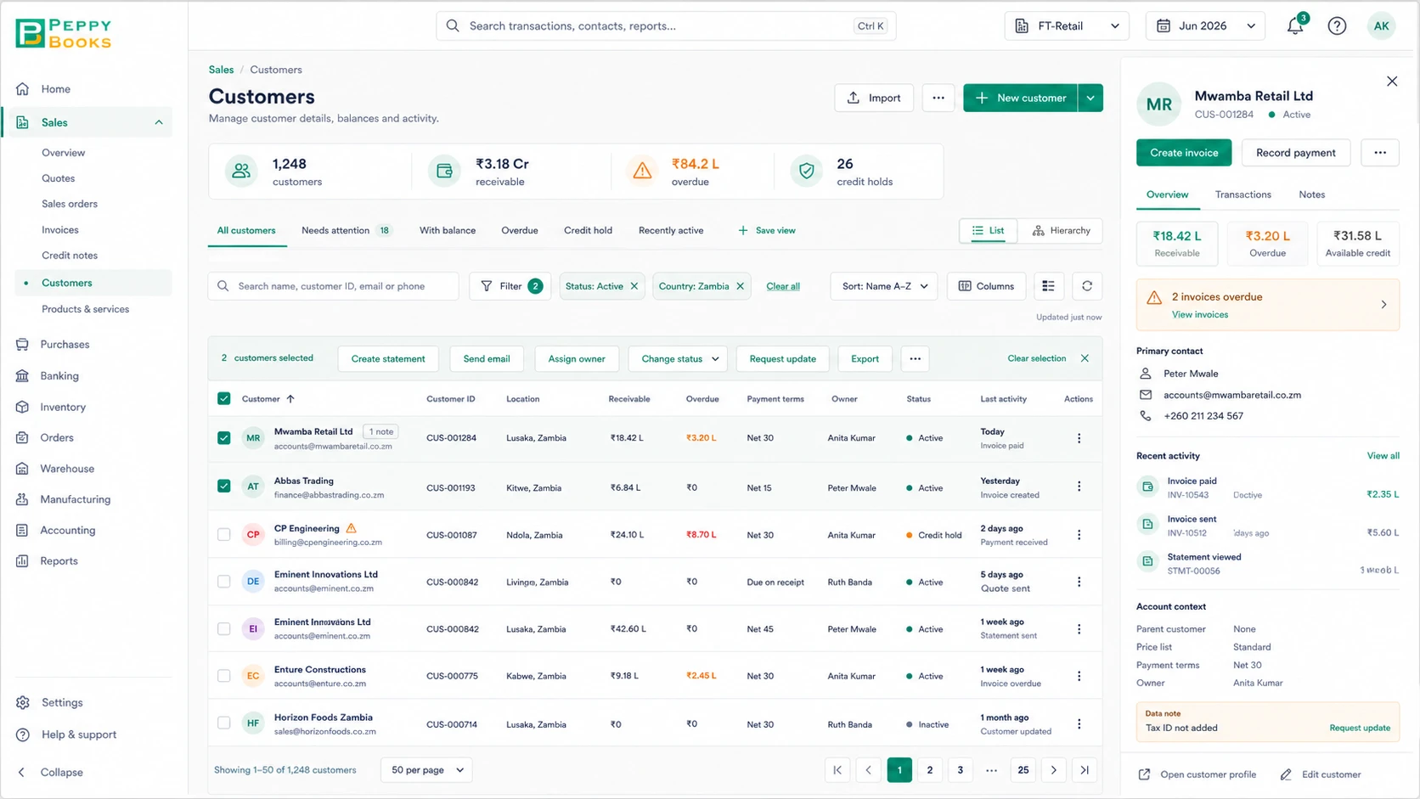Open row actions for Mwamba Retail Ltd
Image resolution: width=1420 pixels, height=799 pixels.
[1079, 438]
